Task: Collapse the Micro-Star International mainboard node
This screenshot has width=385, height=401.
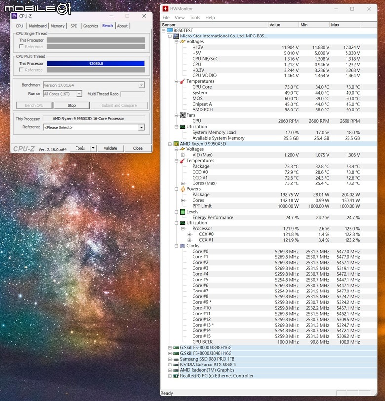Action: coord(170,36)
